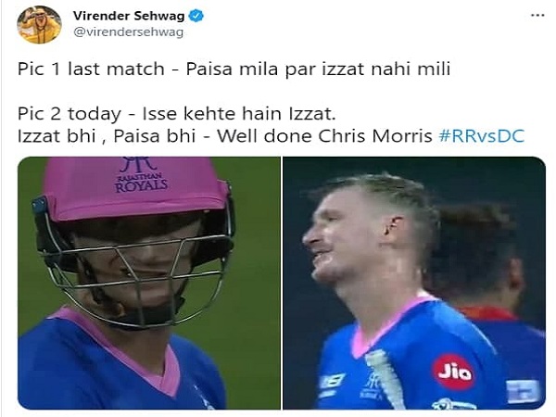
Task: Click the red Jio logo on jersey
Action: tap(453, 372)
